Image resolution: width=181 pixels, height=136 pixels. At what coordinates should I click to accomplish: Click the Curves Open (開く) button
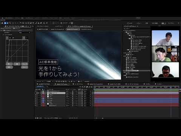click(x=9, y=64)
